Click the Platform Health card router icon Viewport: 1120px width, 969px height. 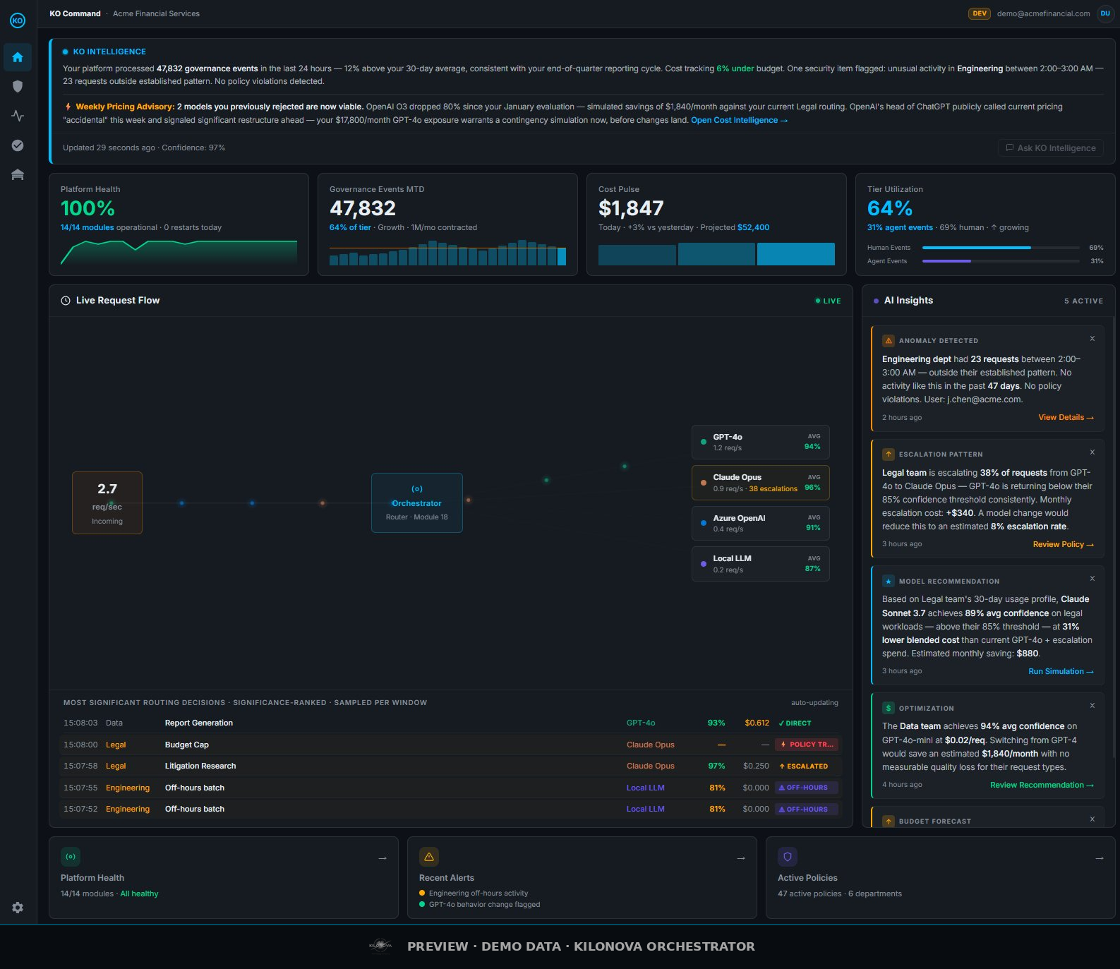(x=71, y=857)
